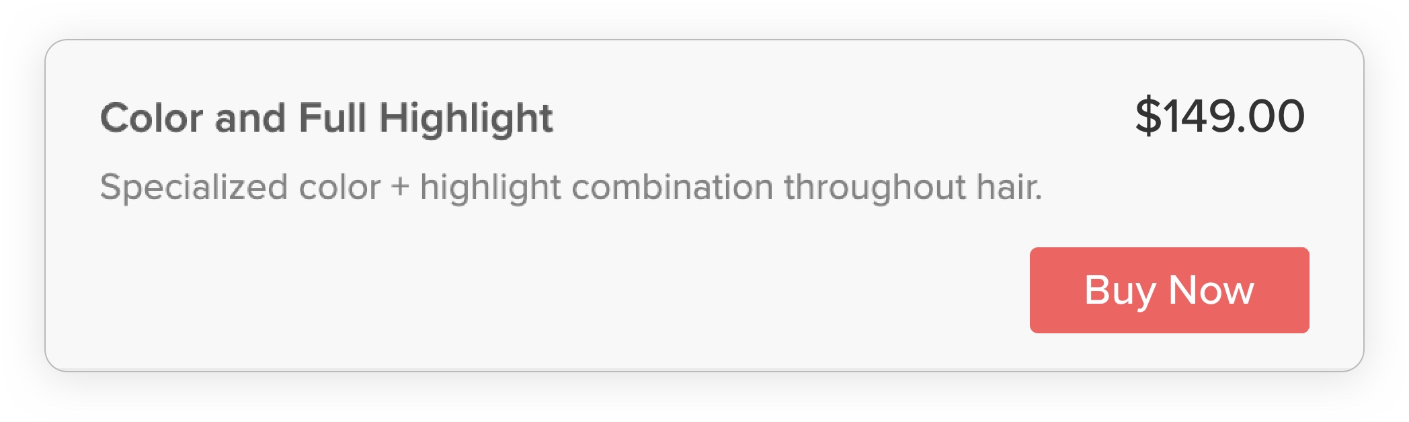The height and width of the screenshot is (422, 1409).
Task: Click the word "throughout" in the description
Action: [x=875, y=187]
